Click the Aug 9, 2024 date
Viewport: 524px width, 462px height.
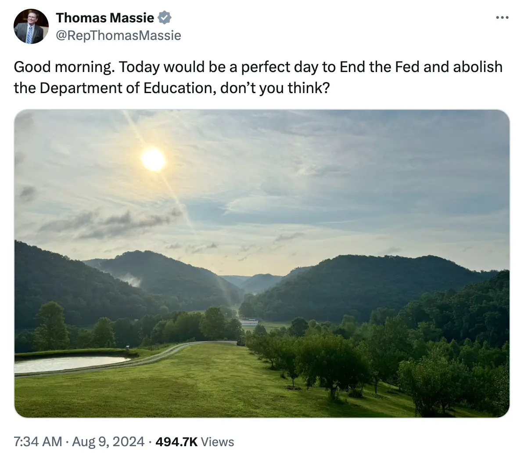pos(108,442)
